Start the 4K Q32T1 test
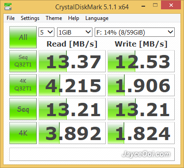 pos(23,85)
